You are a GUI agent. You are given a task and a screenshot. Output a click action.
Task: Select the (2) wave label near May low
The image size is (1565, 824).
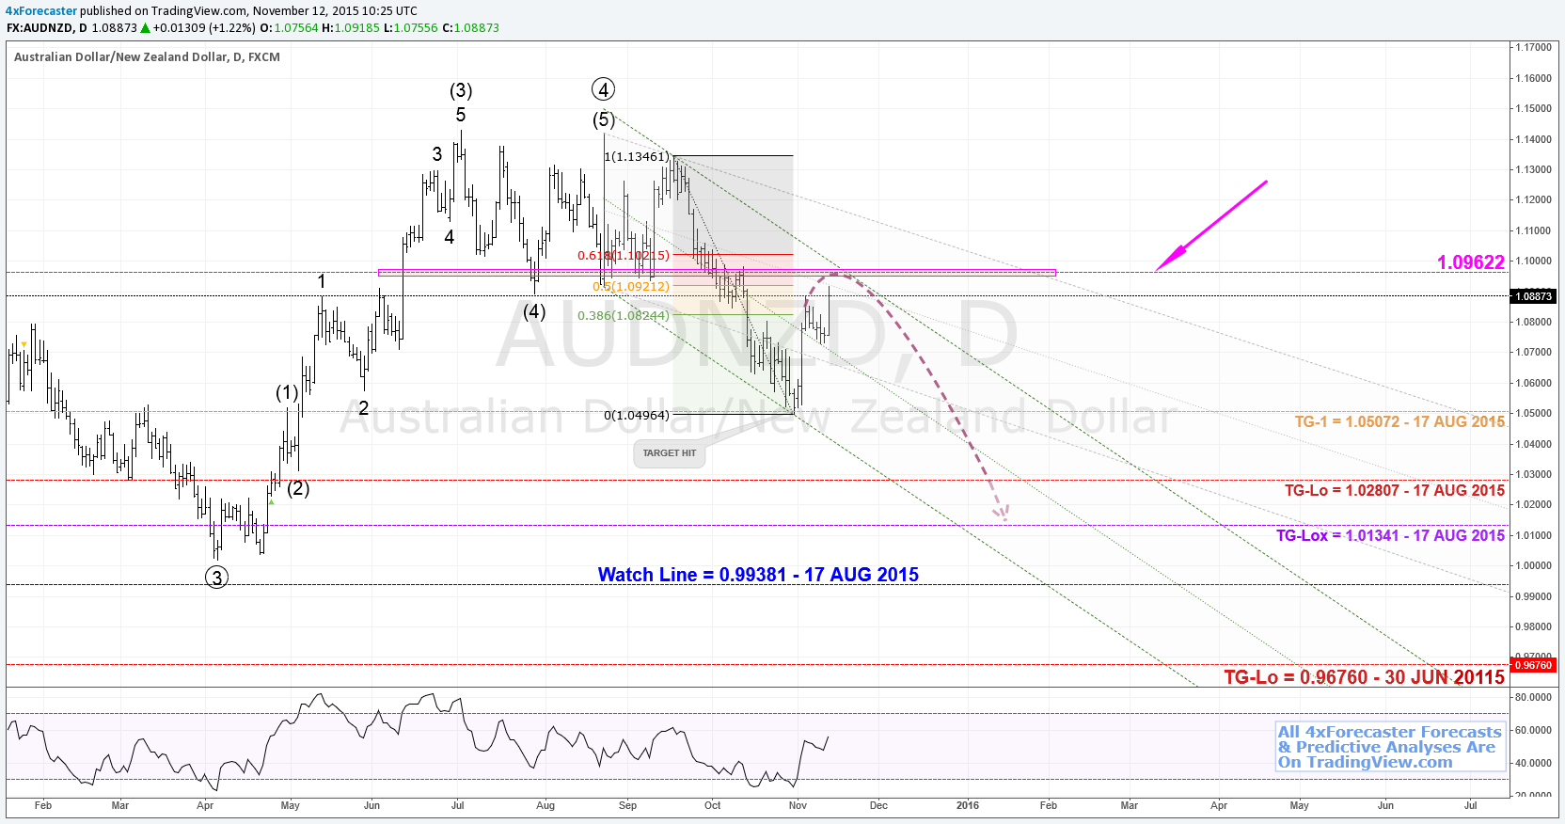click(x=298, y=488)
